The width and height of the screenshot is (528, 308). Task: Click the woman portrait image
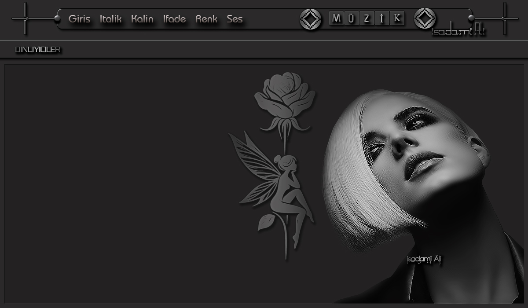(x=422, y=196)
